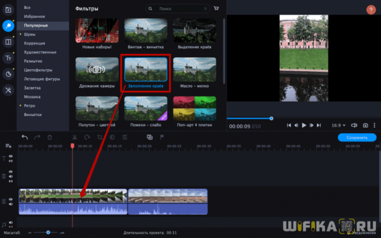Open the transition wizard tool
The height and width of the screenshot is (238, 381).
click(150, 137)
